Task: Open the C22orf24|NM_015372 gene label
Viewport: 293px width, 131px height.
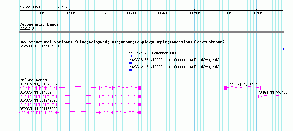Action: point(241,84)
